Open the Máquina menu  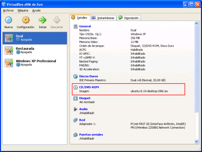pyautogui.click(x=23, y=10)
